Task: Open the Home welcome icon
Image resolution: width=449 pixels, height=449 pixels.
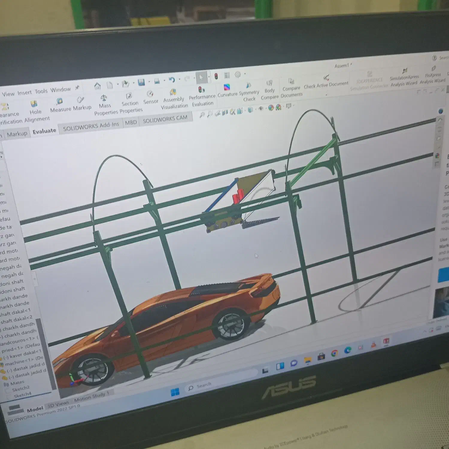Action: tap(98, 86)
